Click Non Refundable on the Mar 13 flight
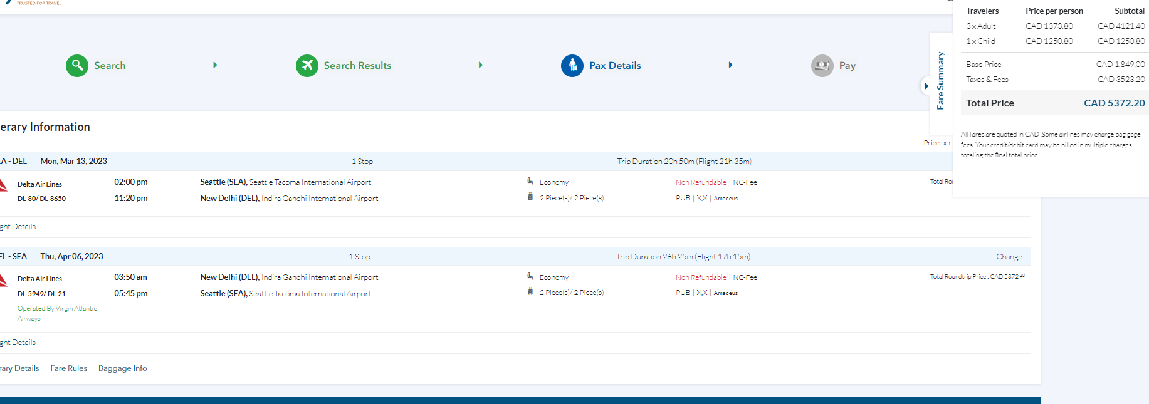Screen dimensions: 1149x404 coord(701,182)
